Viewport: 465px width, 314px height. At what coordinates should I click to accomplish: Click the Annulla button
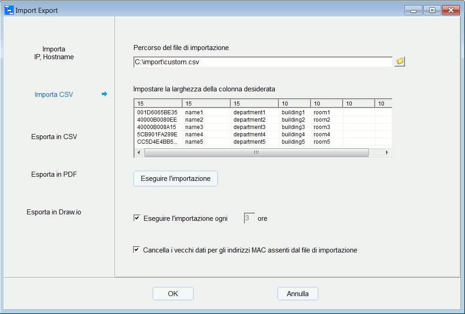click(x=298, y=294)
